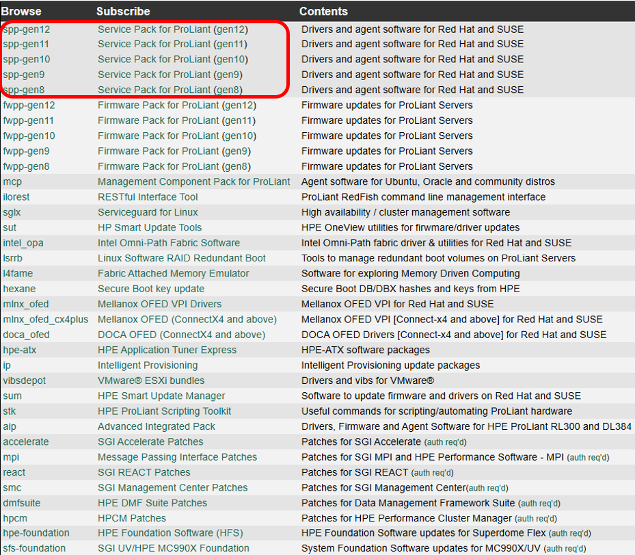Subscribe to Service Pack for ProLiant (gen9)

coord(170,75)
